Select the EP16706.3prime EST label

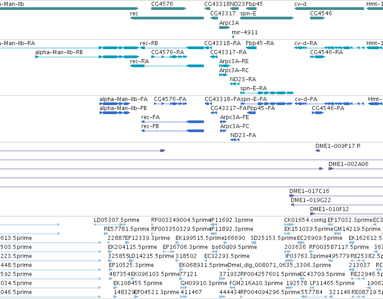coord(185,248)
